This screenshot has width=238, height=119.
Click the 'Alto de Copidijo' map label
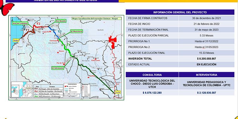click(20, 23)
